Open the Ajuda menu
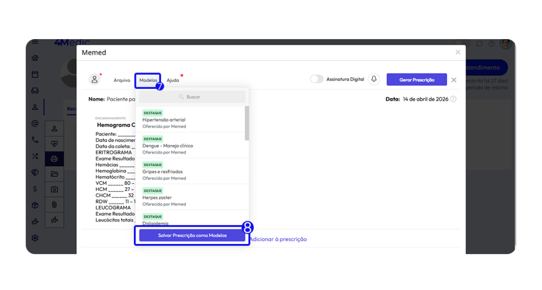This screenshot has height=290, width=542. click(173, 80)
